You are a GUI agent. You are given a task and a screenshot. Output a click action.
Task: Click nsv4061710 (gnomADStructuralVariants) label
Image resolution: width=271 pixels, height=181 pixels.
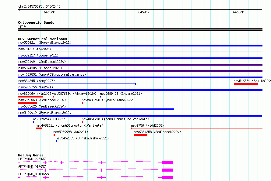[x=115, y=119]
